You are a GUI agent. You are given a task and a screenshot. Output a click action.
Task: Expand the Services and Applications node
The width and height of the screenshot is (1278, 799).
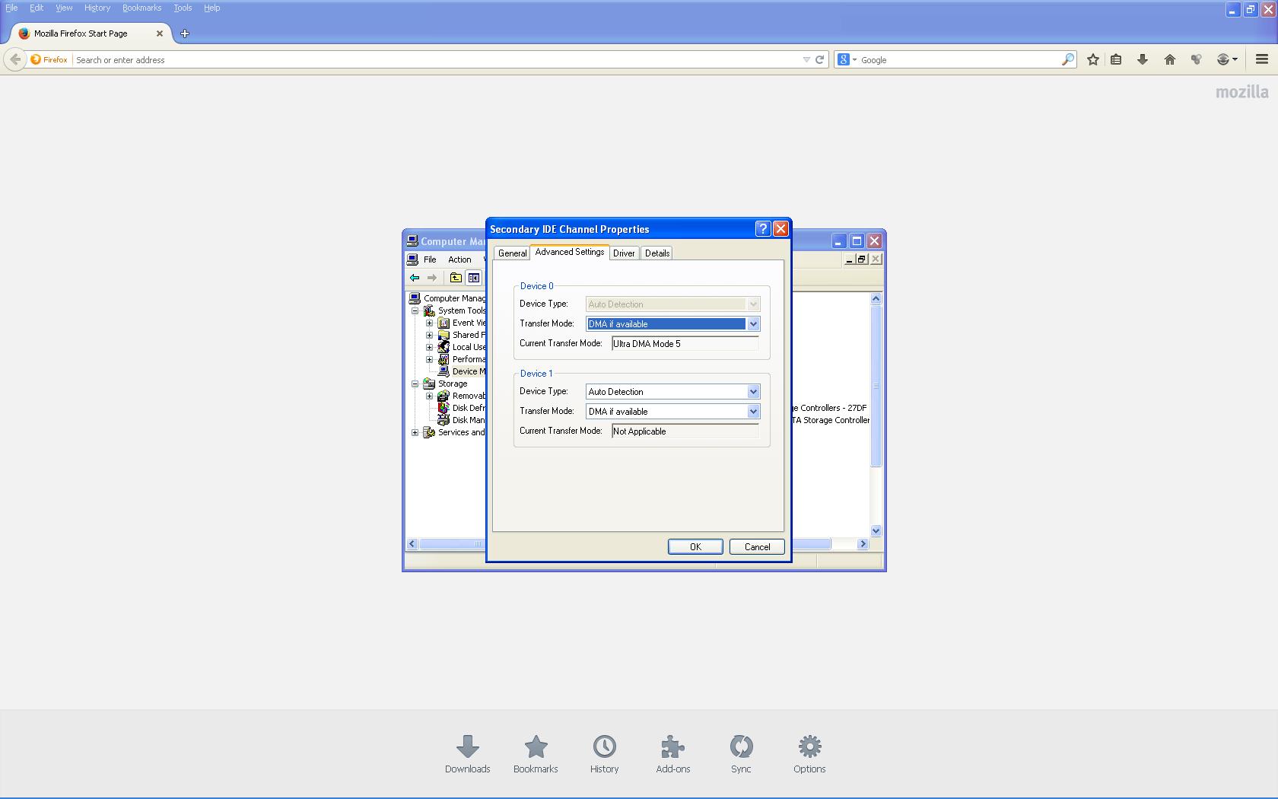pyautogui.click(x=415, y=432)
